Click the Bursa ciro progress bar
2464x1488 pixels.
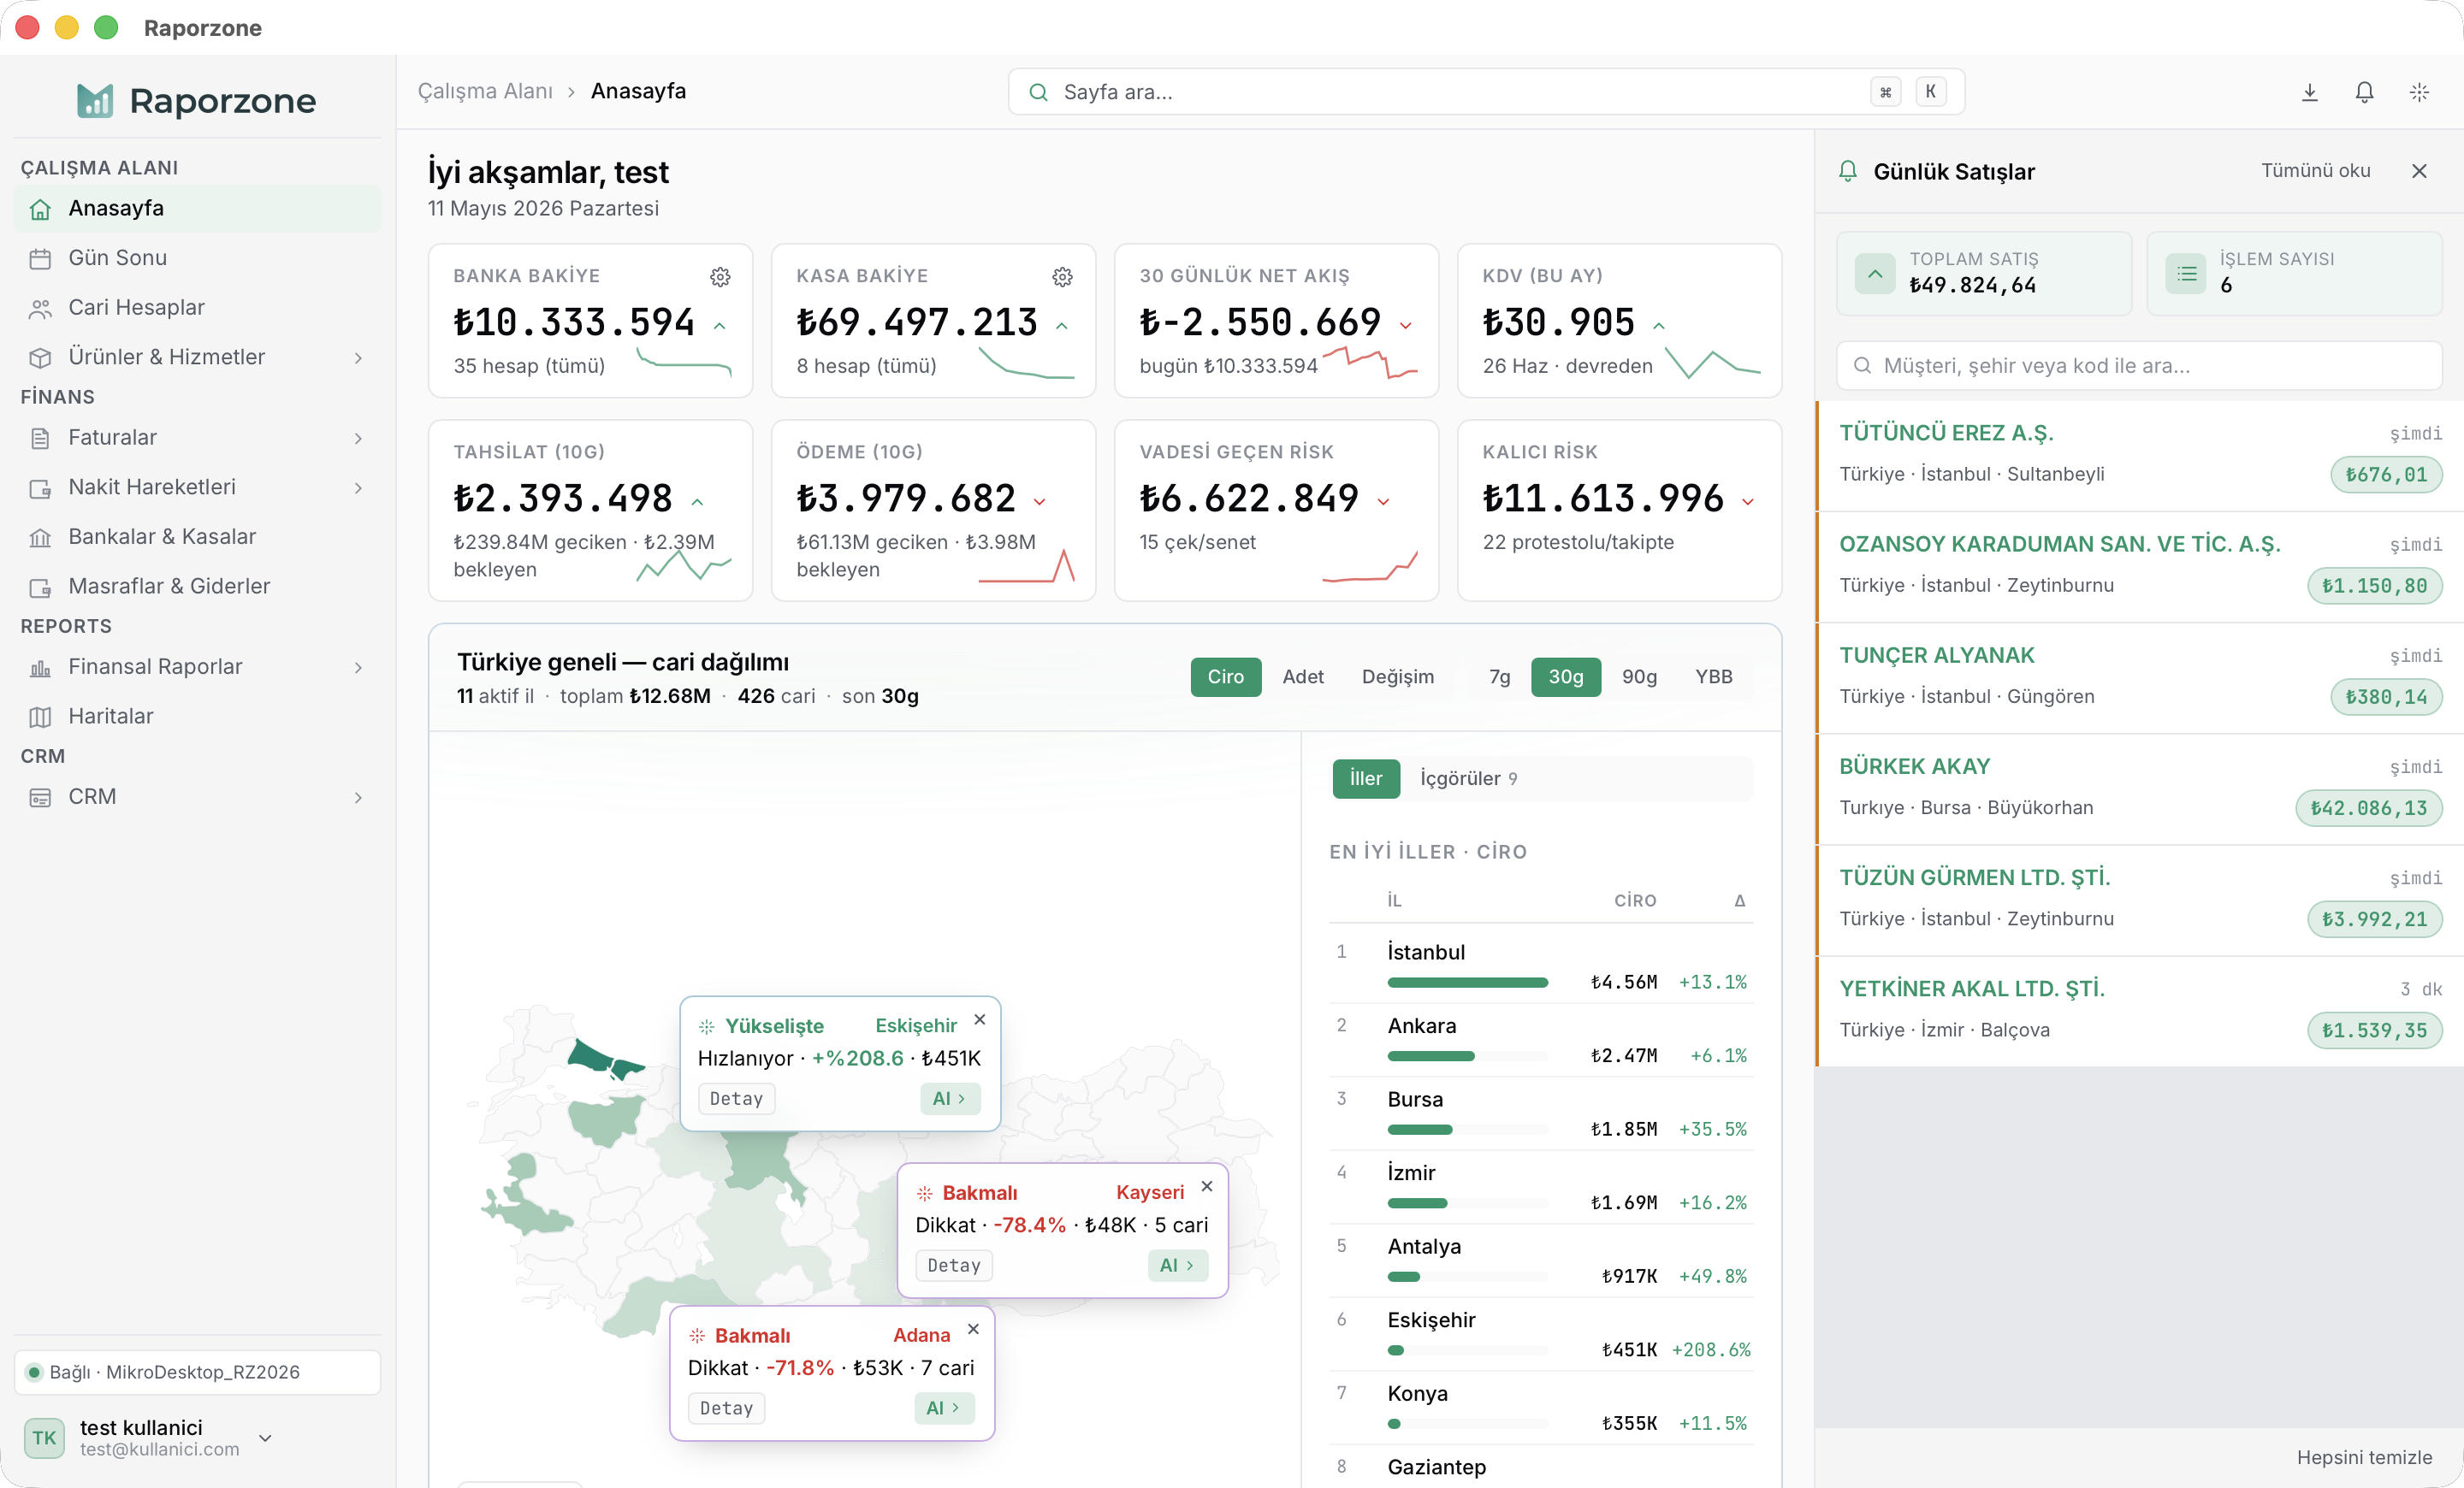tap(1467, 1131)
